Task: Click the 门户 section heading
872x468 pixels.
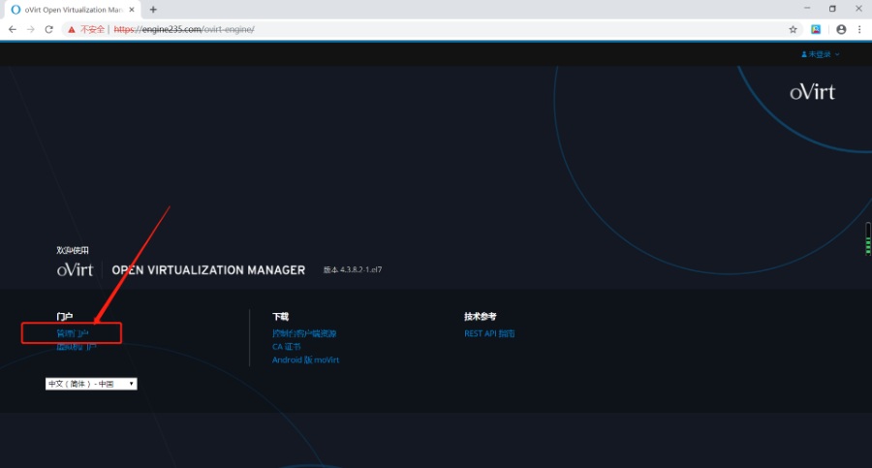Action: [x=65, y=317]
